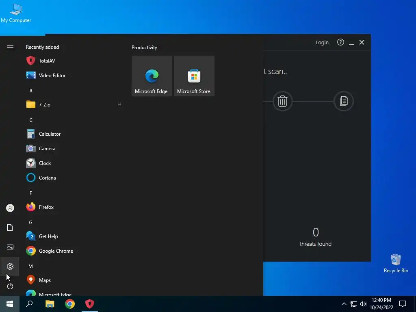This screenshot has width=416, height=312.
Task: Open Documents from the Start sidebar
Action: pyautogui.click(x=10, y=227)
